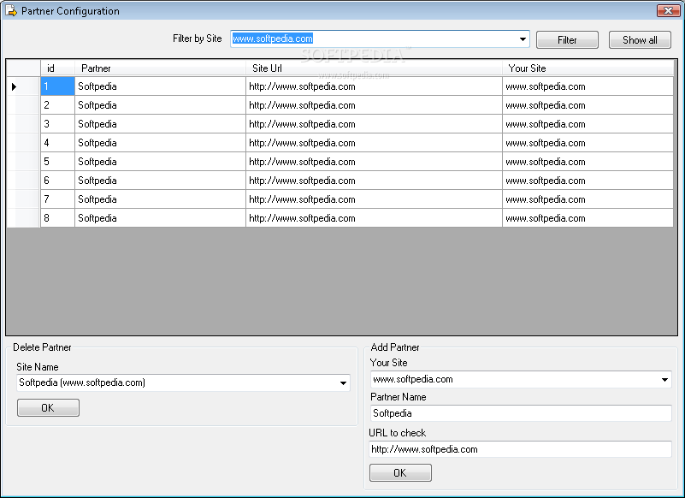Click the URL to check input field
The width and height of the screenshot is (685, 498).
pyautogui.click(x=521, y=449)
